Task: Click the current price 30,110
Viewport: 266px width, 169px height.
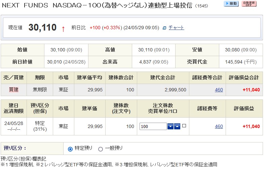Action: click(42, 28)
